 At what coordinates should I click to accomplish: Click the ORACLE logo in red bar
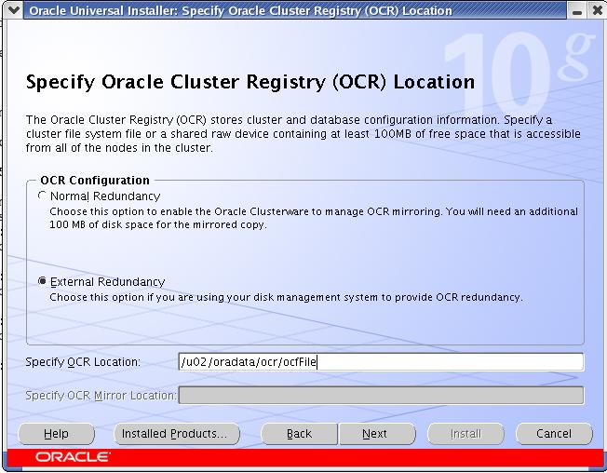(x=73, y=457)
